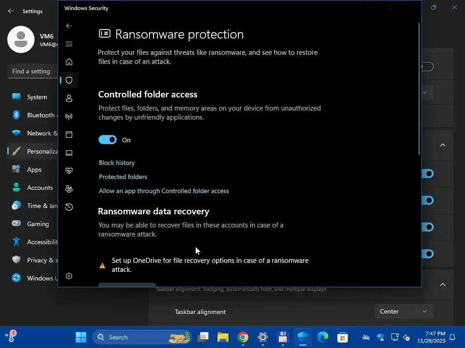
Task: Toggle the third Settings taskbar item switch
Action: tap(428, 227)
